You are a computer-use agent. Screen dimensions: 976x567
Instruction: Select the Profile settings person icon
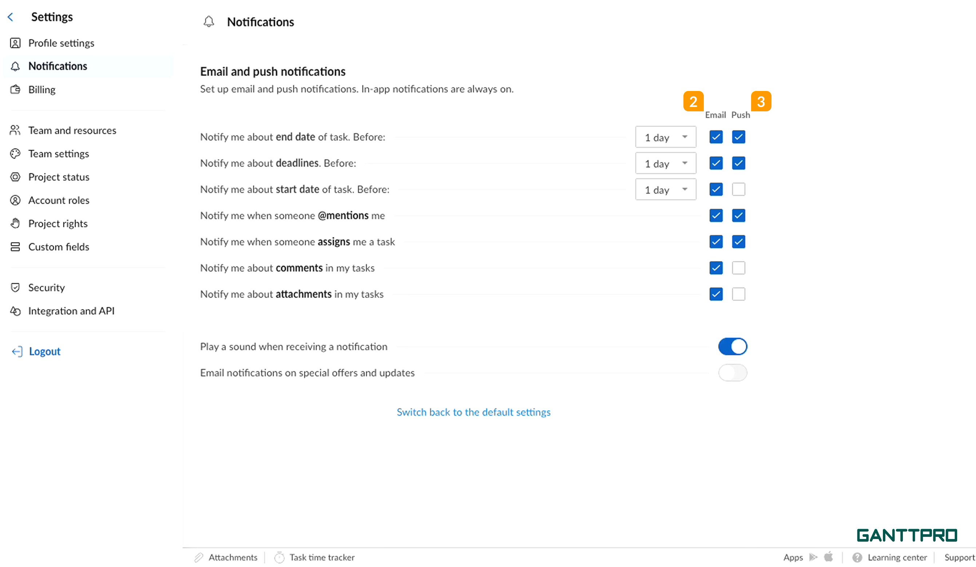[15, 43]
